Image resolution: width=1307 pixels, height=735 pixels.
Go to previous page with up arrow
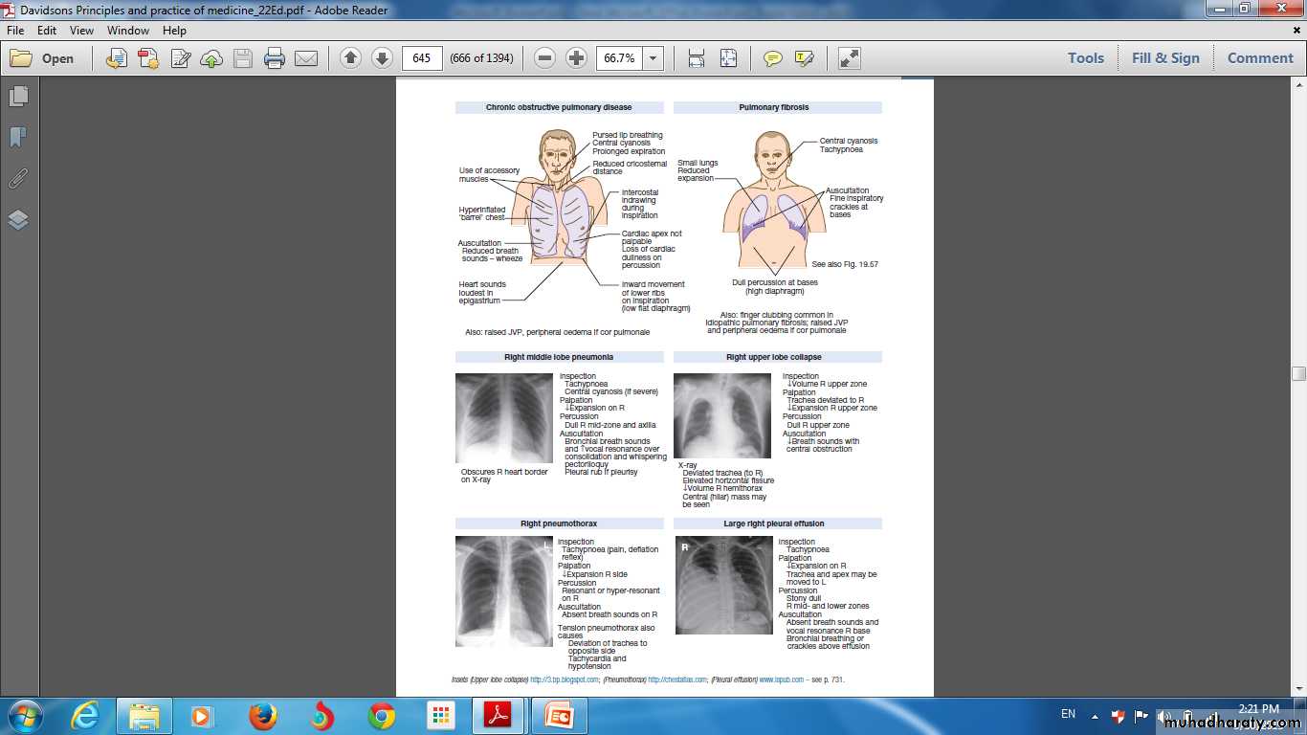pyautogui.click(x=350, y=58)
